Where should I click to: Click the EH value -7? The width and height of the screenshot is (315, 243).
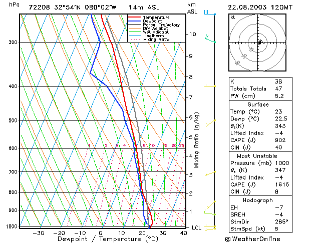(279, 207)
